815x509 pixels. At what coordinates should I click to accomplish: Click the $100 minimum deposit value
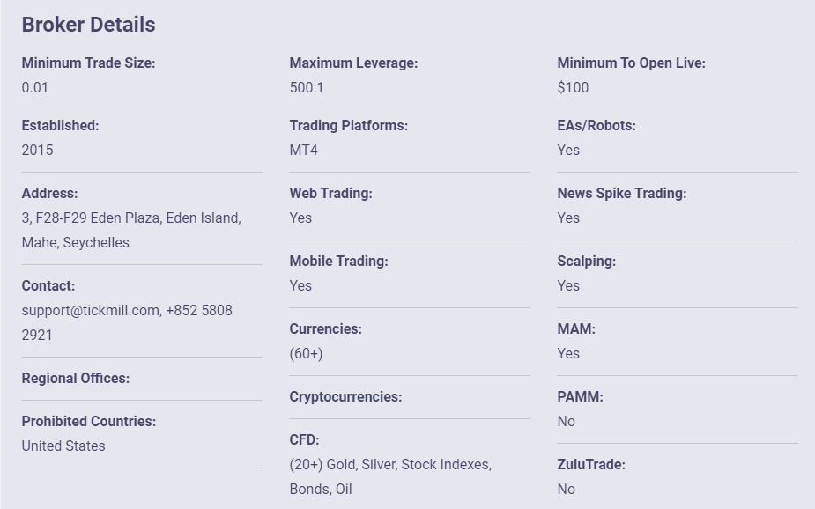[x=573, y=87]
